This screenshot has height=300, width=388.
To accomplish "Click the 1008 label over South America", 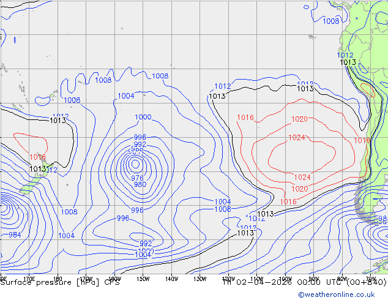I will [331, 21].
